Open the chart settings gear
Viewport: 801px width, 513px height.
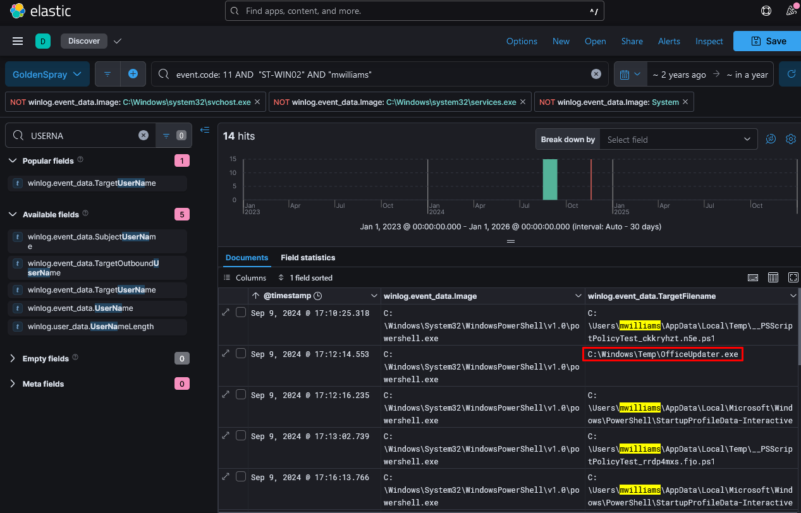(791, 139)
